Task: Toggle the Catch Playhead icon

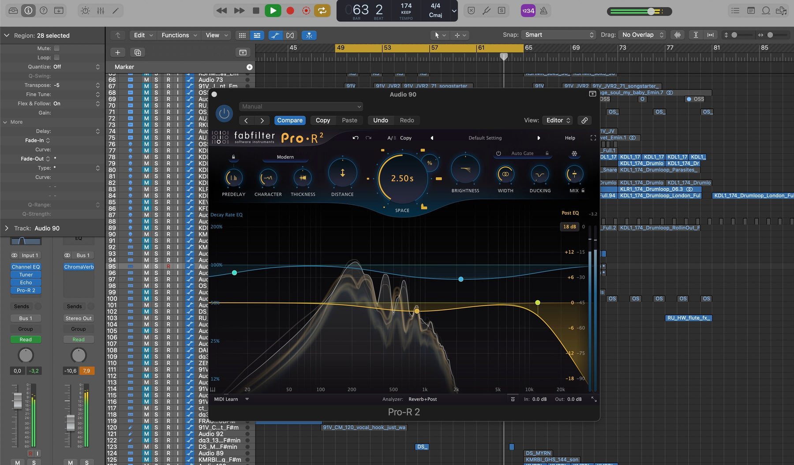Action: coord(309,35)
